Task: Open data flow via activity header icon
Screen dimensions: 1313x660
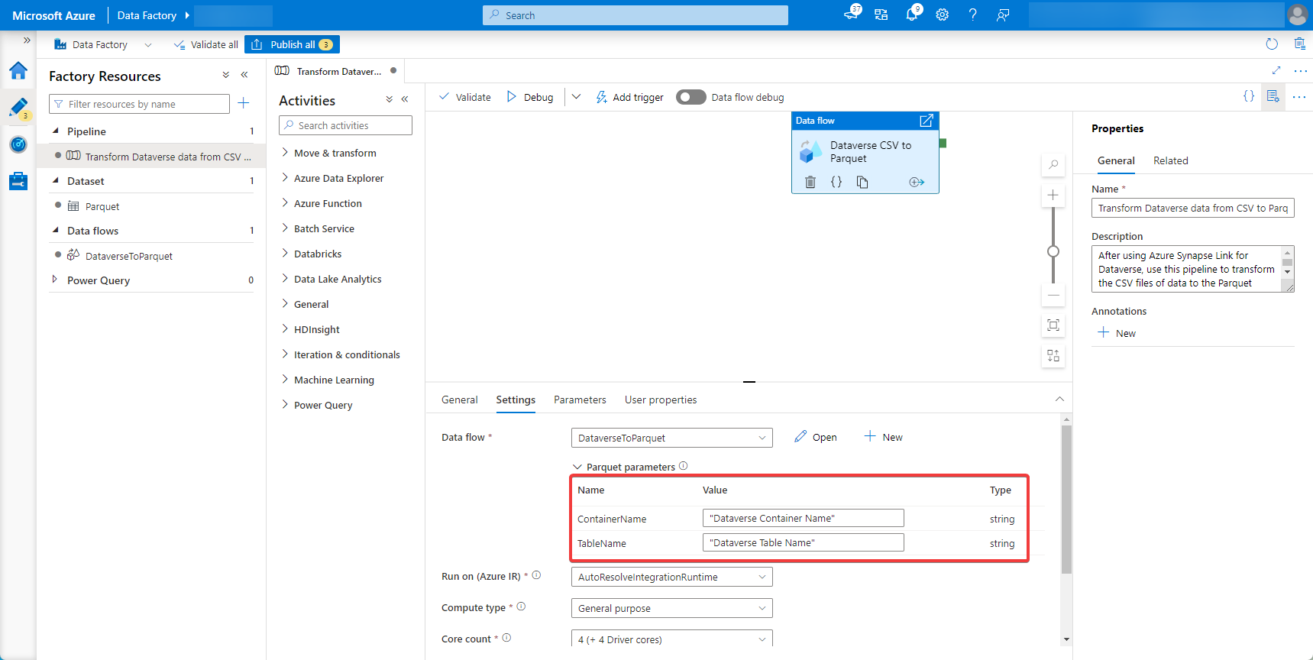Action: pyautogui.click(x=927, y=121)
